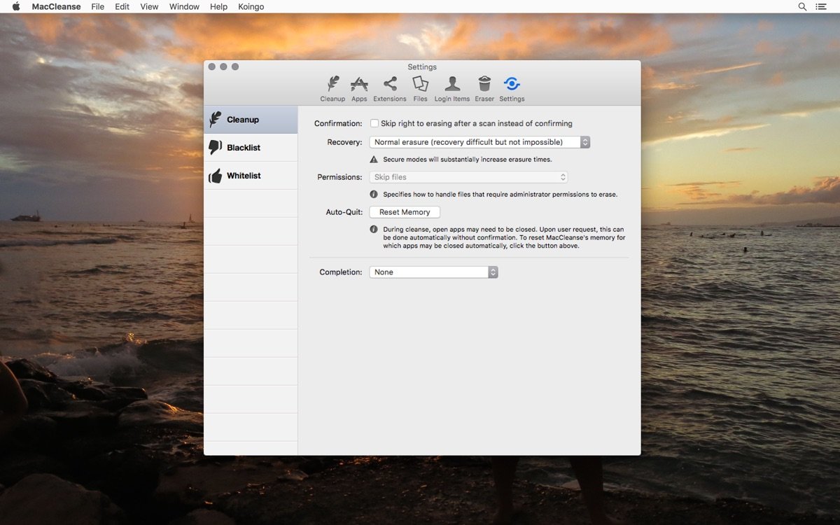Open the Window menu in the menu bar
Viewport: 840px width, 525px height.
click(183, 6)
